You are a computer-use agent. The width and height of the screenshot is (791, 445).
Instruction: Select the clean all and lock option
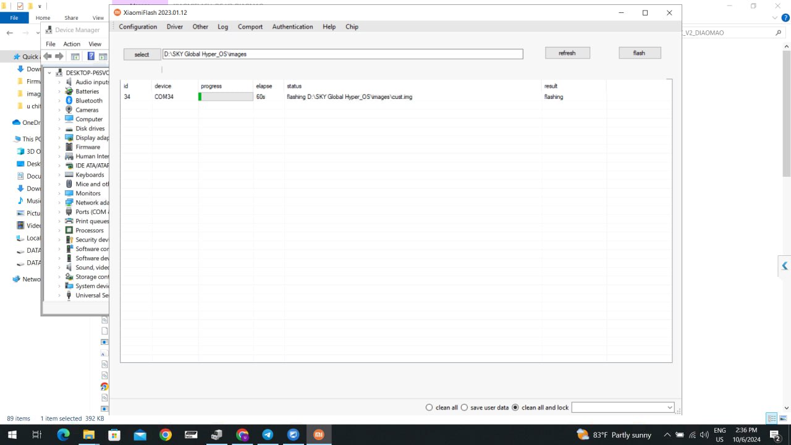pos(540,407)
